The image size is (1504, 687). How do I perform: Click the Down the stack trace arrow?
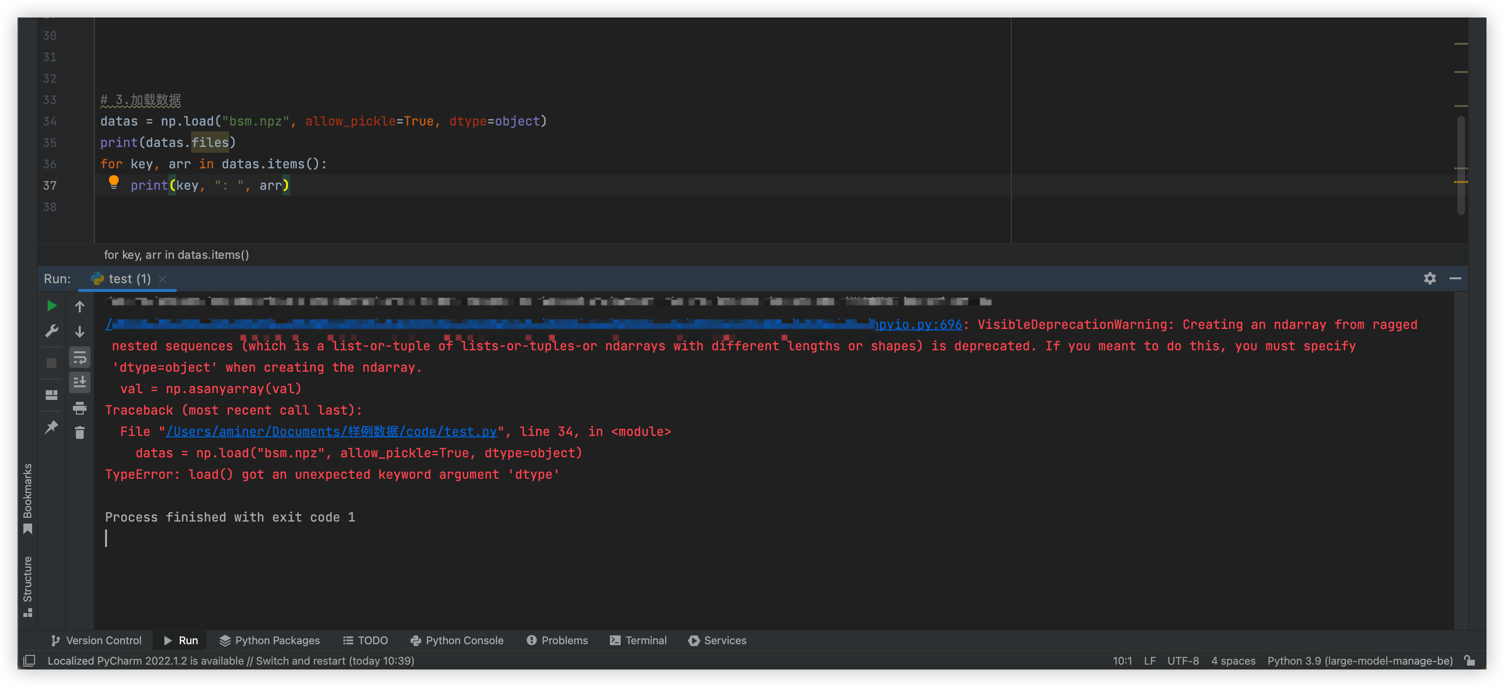click(x=80, y=331)
